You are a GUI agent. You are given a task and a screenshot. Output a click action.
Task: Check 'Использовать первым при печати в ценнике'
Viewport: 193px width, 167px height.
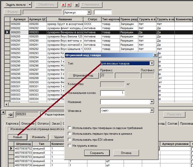point(70,134)
